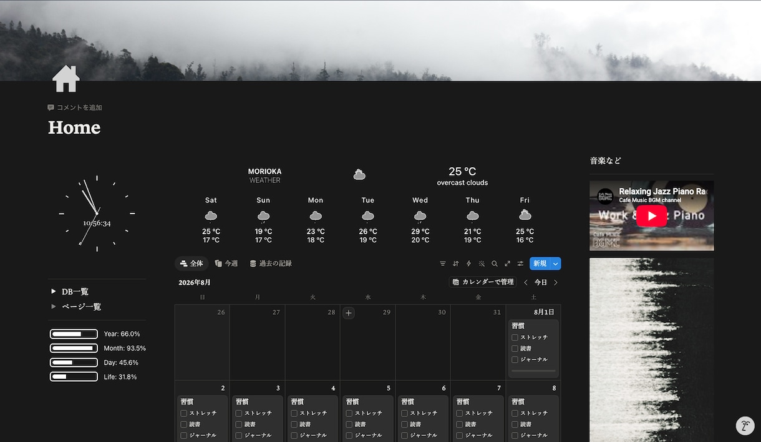Open the magnifier search icon in database toolbar
This screenshot has height=442, width=761.
[495, 263]
